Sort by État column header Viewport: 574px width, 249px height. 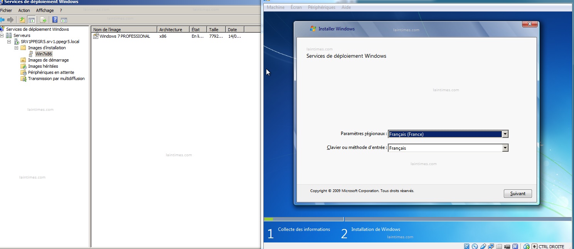pyautogui.click(x=198, y=30)
